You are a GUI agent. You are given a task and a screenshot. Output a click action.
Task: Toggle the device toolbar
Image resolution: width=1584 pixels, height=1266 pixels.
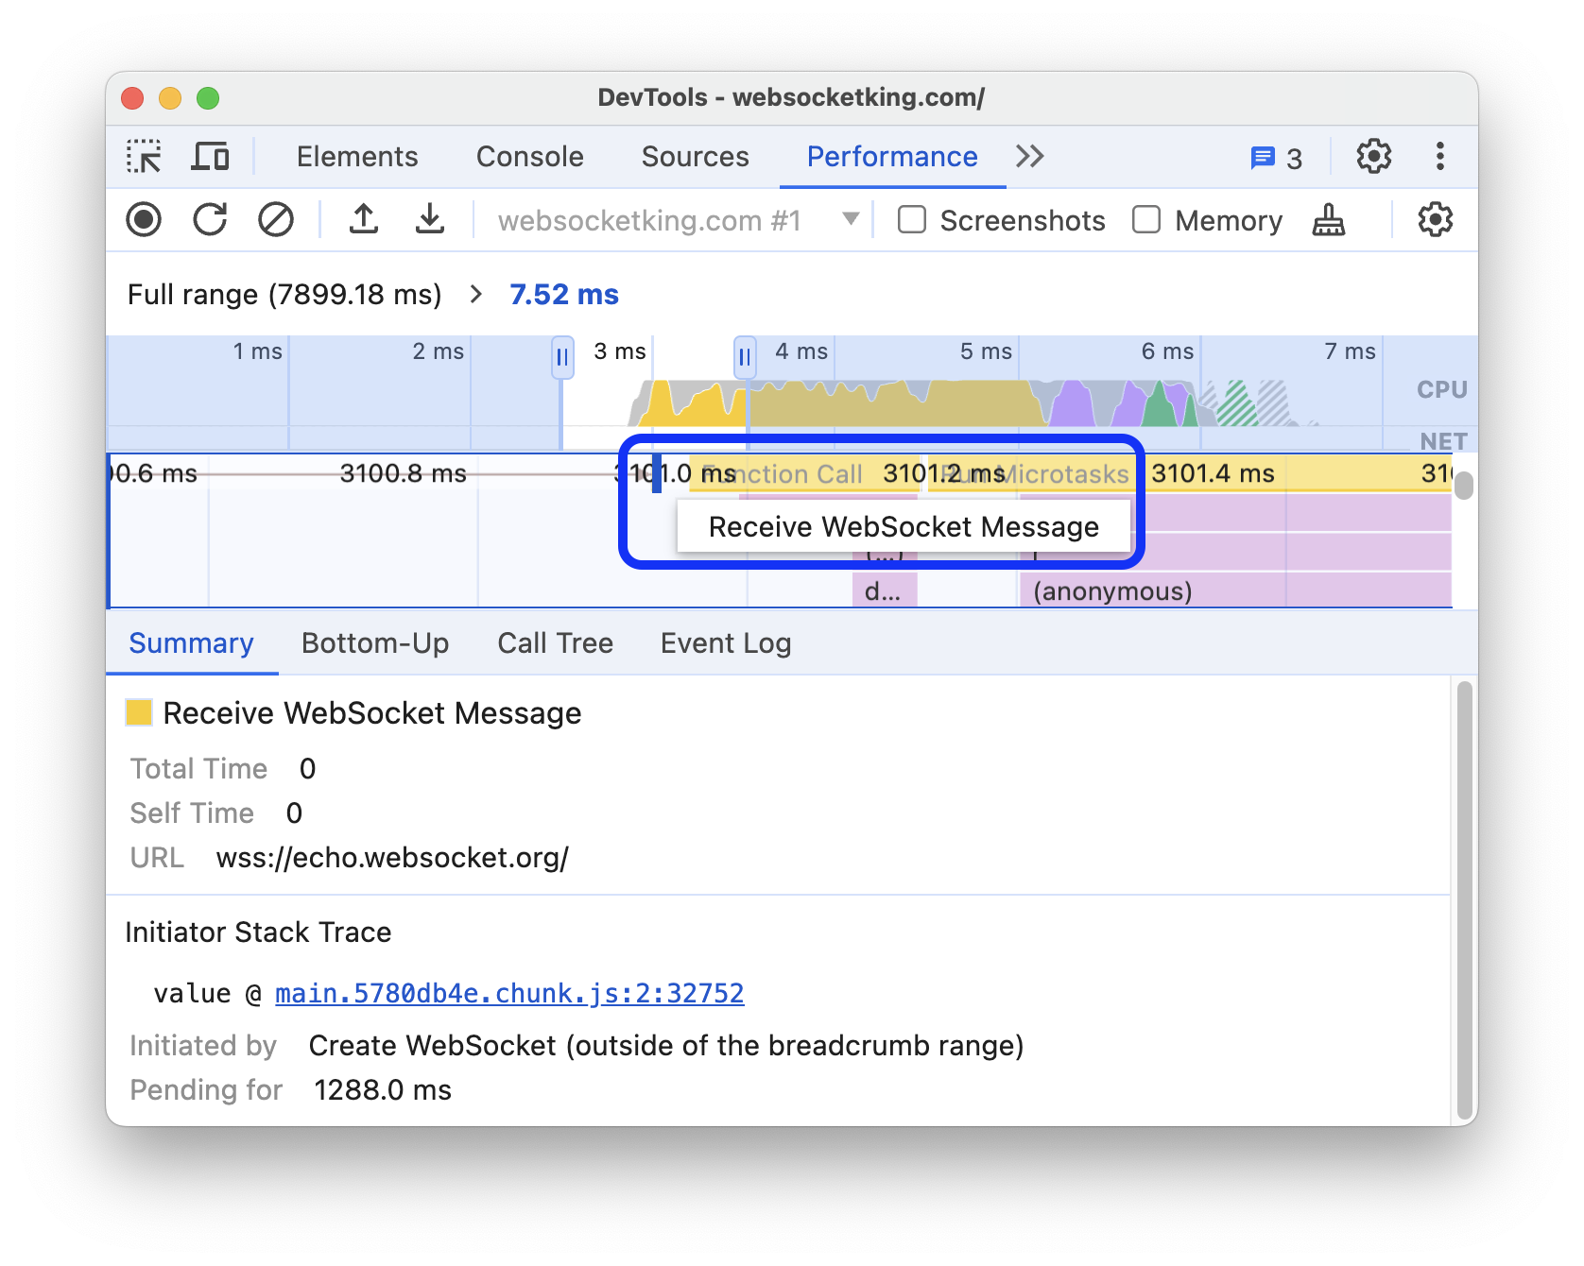tap(210, 156)
